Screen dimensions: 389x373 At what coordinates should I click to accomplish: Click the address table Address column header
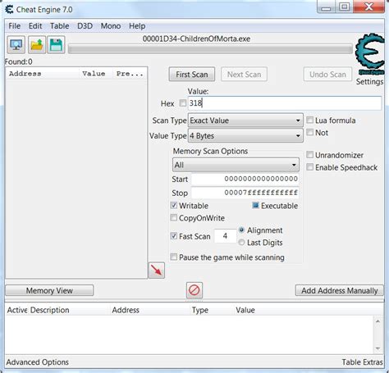click(126, 310)
